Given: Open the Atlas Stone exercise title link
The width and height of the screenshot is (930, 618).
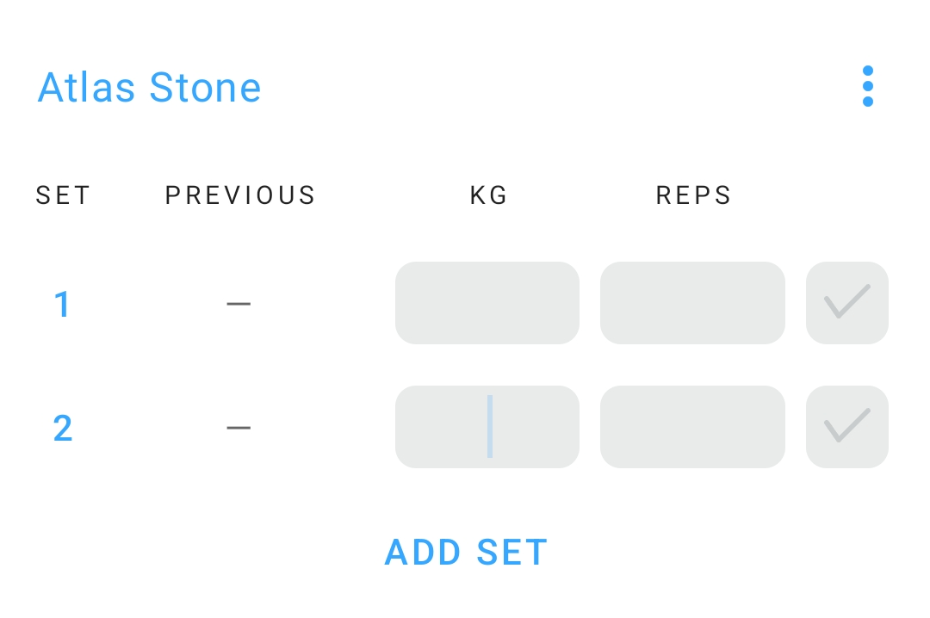Looking at the screenshot, I should 149,88.
